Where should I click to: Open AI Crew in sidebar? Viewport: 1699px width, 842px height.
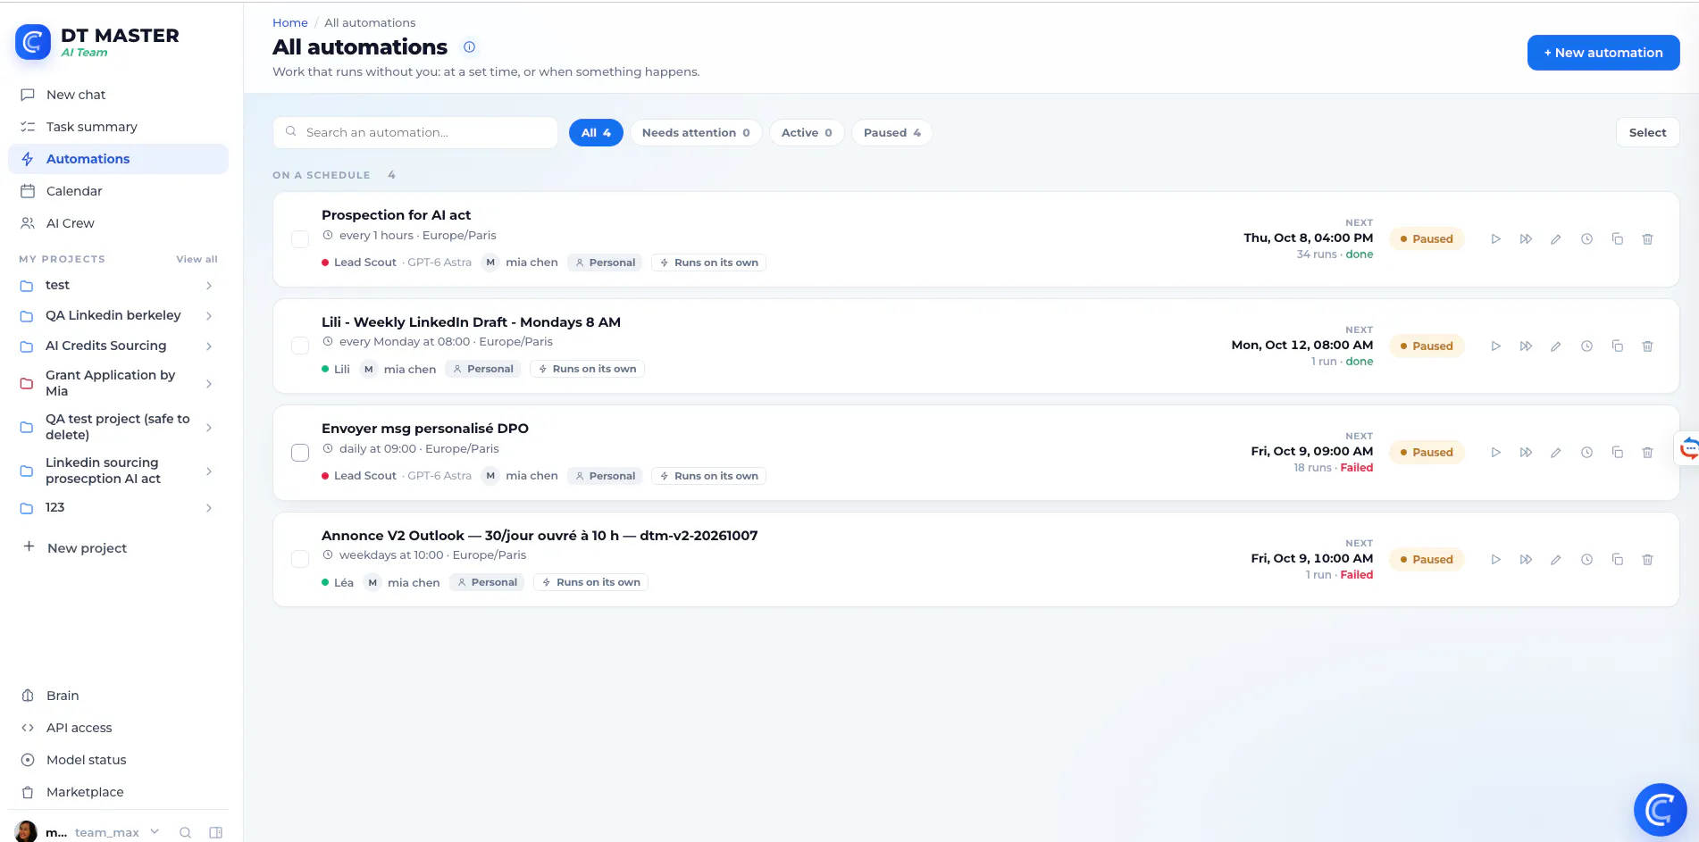point(118,223)
